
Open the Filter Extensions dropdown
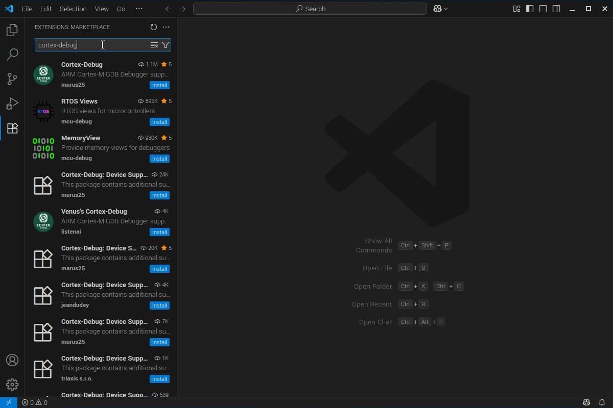(166, 45)
